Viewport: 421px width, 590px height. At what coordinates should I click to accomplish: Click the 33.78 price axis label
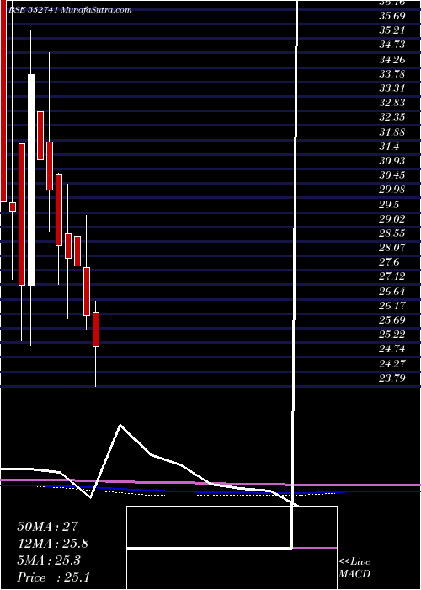pos(392,74)
